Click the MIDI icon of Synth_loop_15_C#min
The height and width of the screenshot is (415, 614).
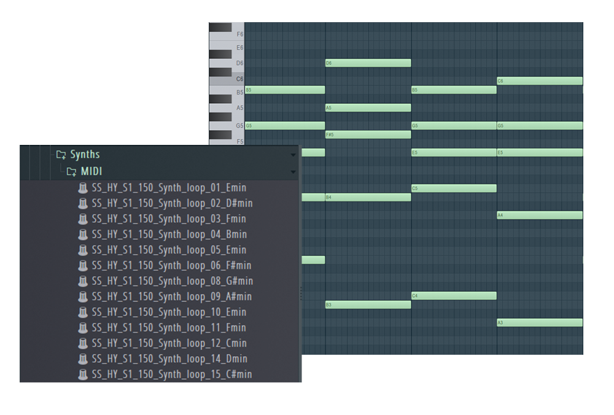pos(83,374)
